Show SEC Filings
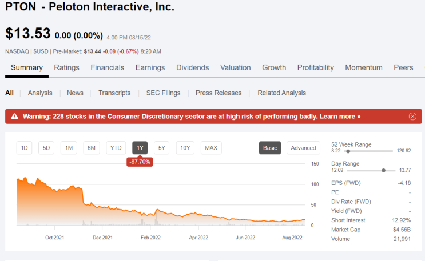 [x=163, y=93]
